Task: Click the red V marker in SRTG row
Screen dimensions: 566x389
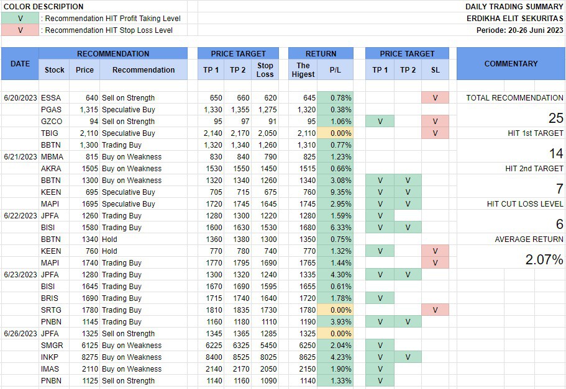Action: [x=435, y=310]
